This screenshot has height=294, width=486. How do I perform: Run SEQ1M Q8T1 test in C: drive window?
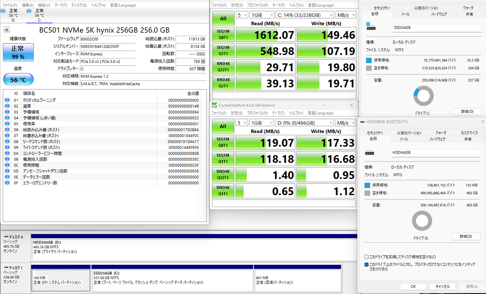tap(223, 35)
